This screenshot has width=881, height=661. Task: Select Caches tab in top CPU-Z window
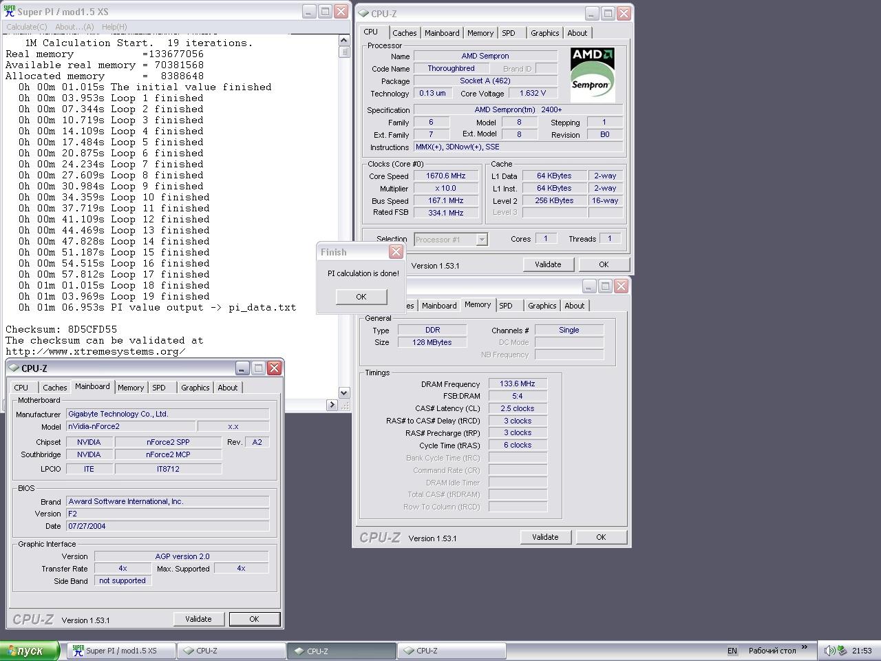405,33
